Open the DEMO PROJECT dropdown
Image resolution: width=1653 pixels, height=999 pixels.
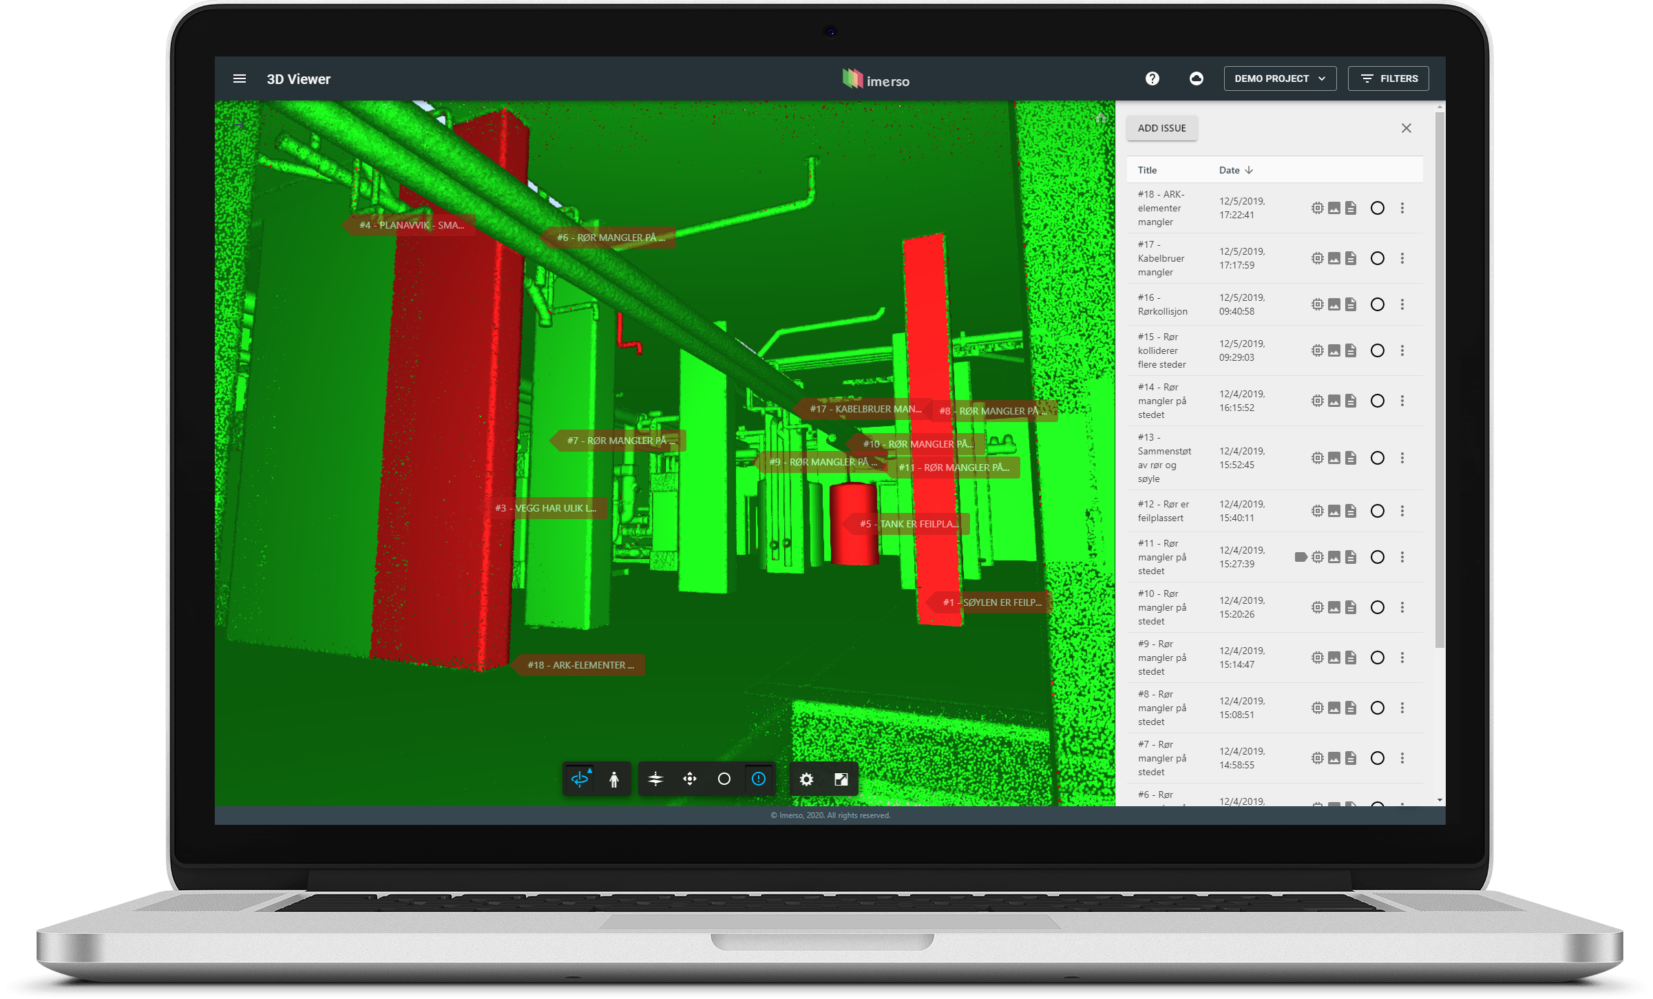[1279, 78]
